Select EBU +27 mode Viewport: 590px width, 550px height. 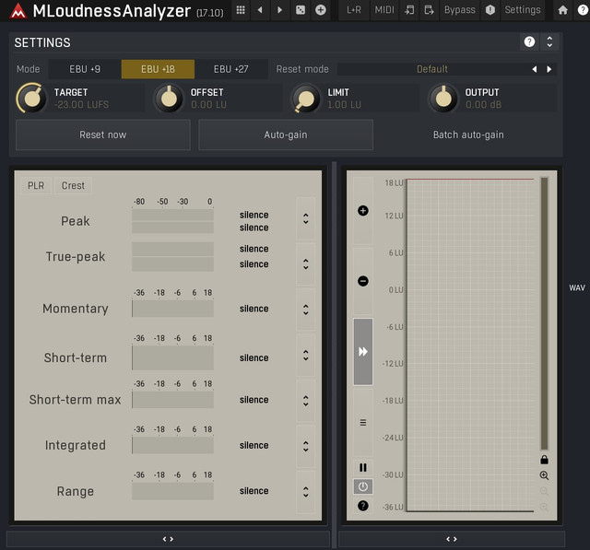[230, 69]
